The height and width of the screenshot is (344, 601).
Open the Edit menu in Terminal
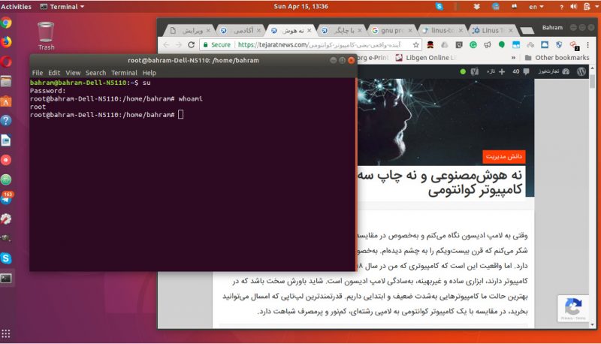point(54,73)
